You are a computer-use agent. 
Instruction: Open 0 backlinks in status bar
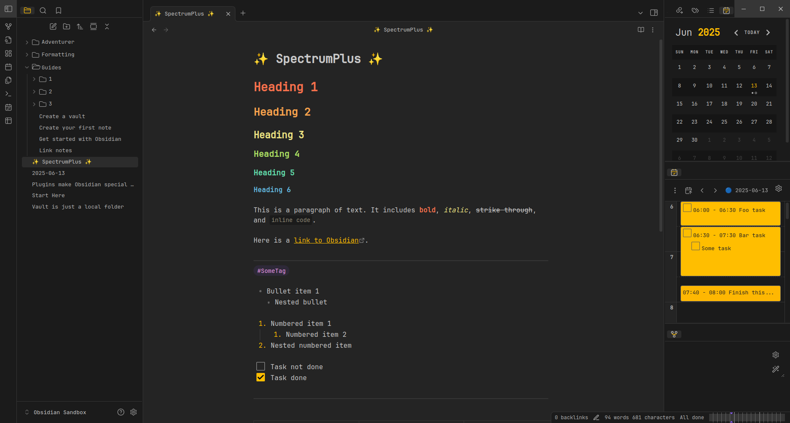[571, 418]
